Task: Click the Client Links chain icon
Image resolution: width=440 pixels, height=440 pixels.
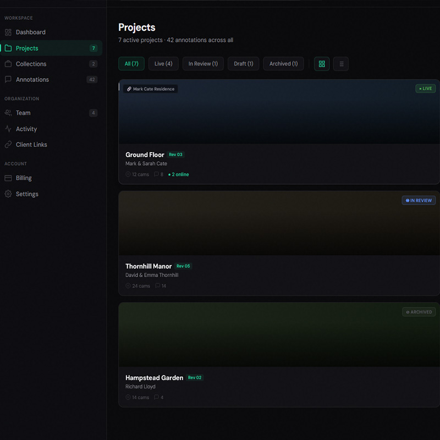Action: tap(8, 145)
